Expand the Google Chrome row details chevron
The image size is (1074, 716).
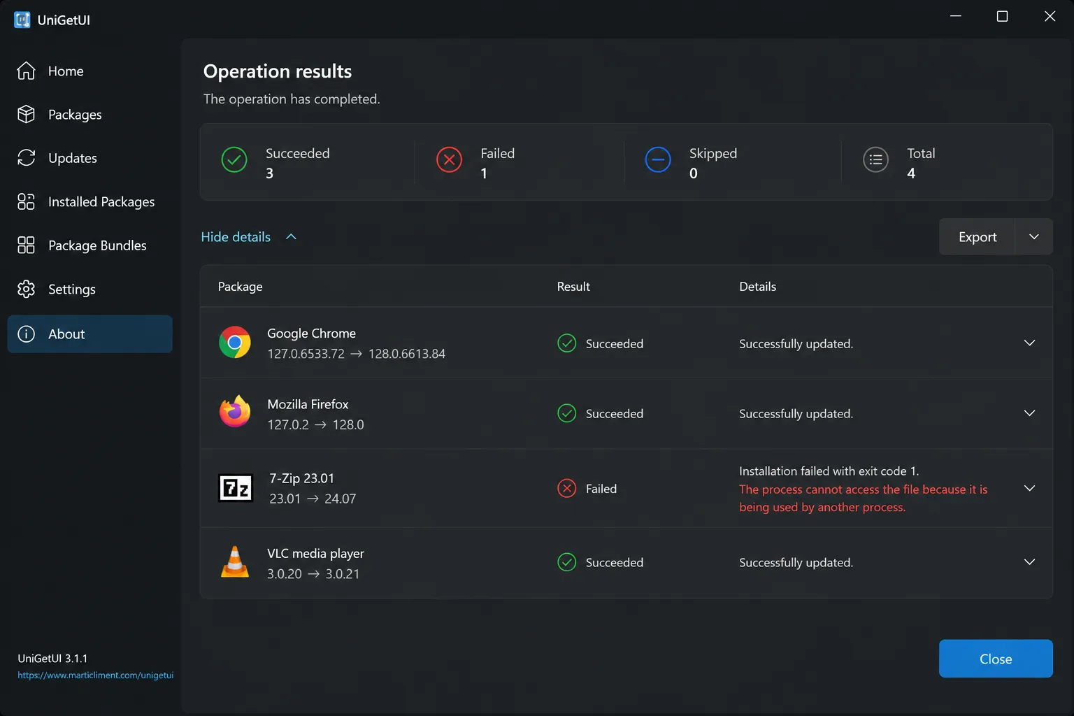(x=1029, y=343)
